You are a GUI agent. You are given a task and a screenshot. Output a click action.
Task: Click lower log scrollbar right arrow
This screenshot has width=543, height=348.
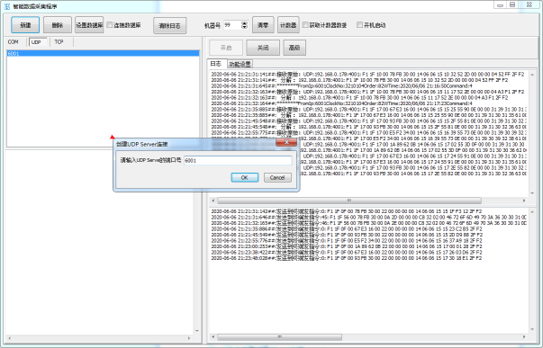pos(524,336)
